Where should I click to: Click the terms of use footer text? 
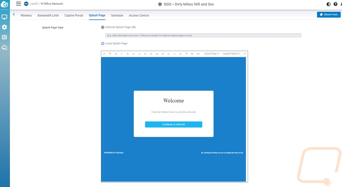(x=222, y=153)
